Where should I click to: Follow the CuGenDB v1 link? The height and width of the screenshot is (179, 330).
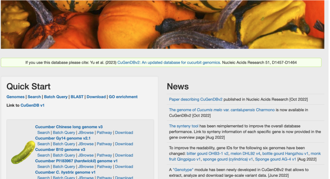(33, 105)
